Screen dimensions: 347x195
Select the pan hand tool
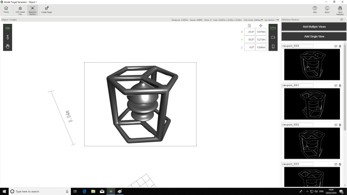point(8,47)
